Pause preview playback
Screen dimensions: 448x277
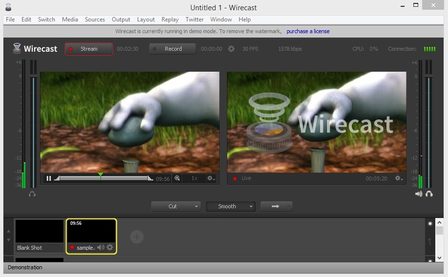(x=49, y=178)
